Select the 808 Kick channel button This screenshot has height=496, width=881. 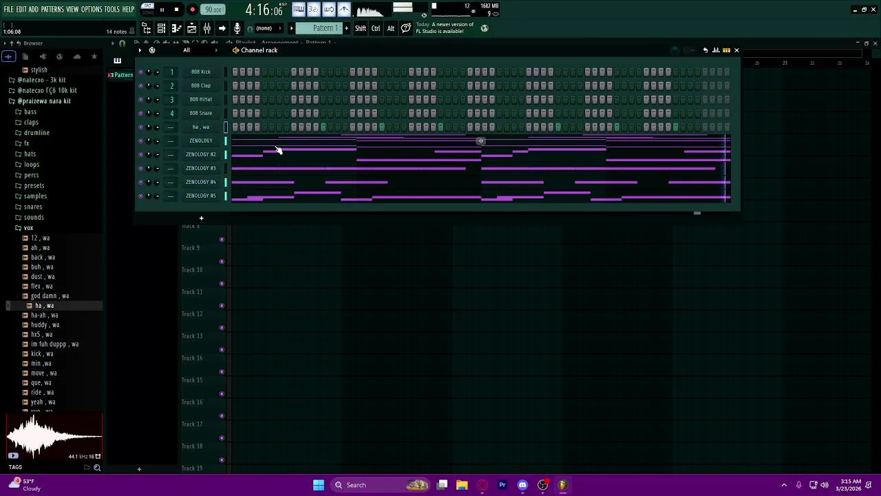point(201,72)
